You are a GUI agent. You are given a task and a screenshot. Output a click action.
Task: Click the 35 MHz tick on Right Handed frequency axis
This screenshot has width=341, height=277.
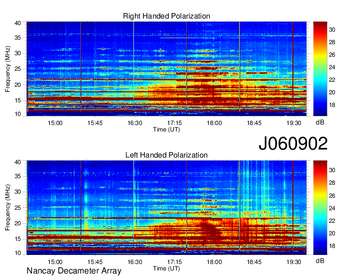18,38
